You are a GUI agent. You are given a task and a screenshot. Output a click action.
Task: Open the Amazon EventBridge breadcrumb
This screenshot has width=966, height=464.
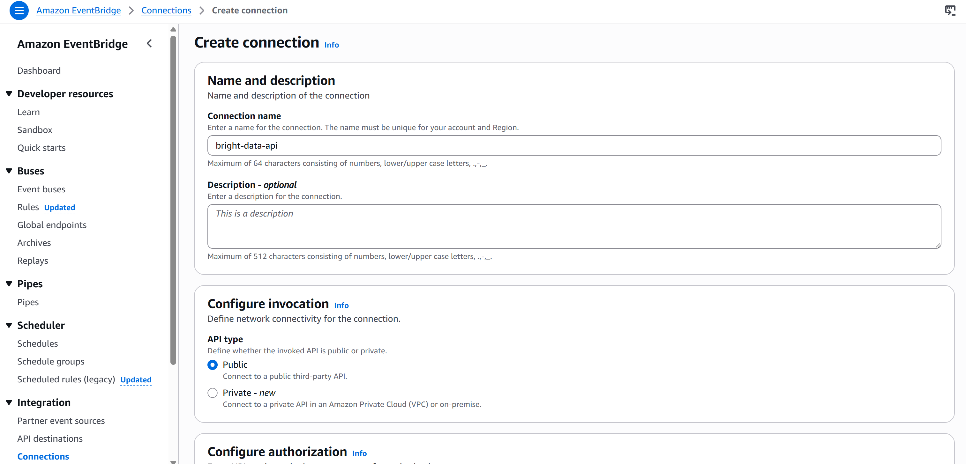[79, 11]
